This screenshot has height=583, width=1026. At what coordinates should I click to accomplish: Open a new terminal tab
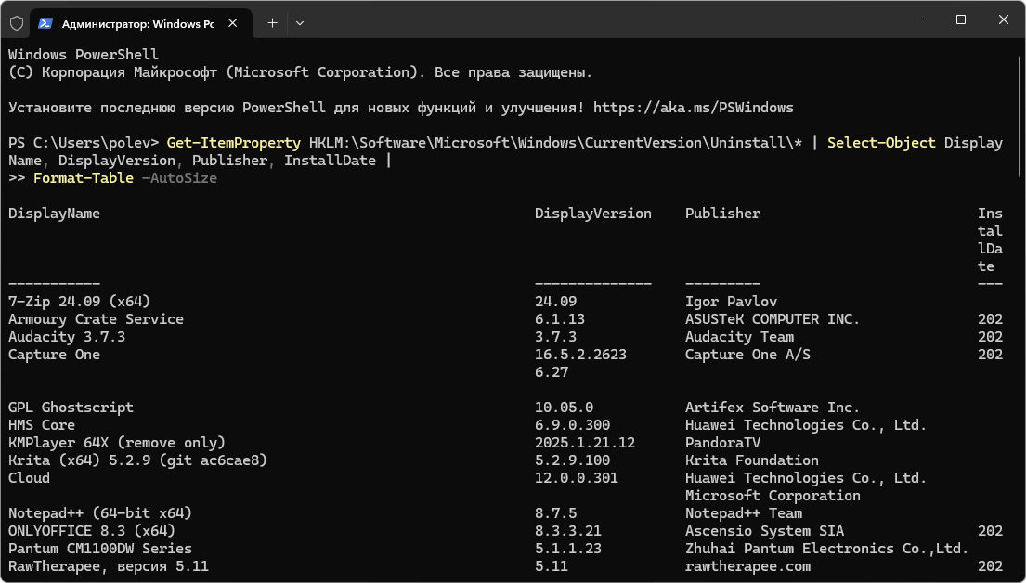click(272, 22)
